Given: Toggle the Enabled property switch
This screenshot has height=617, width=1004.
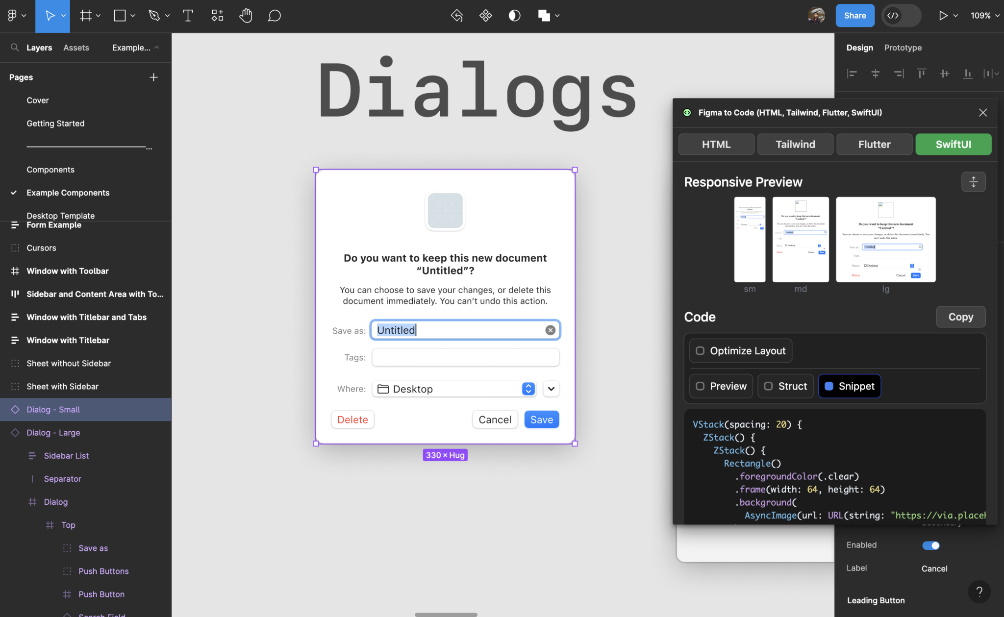Looking at the screenshot, I should coord(930,545).
